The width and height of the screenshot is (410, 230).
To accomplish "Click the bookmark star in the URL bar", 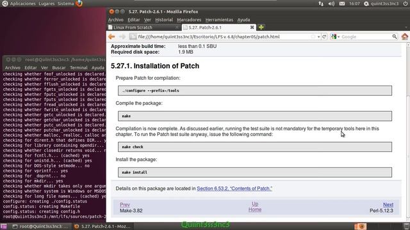I will coord(313,37).
